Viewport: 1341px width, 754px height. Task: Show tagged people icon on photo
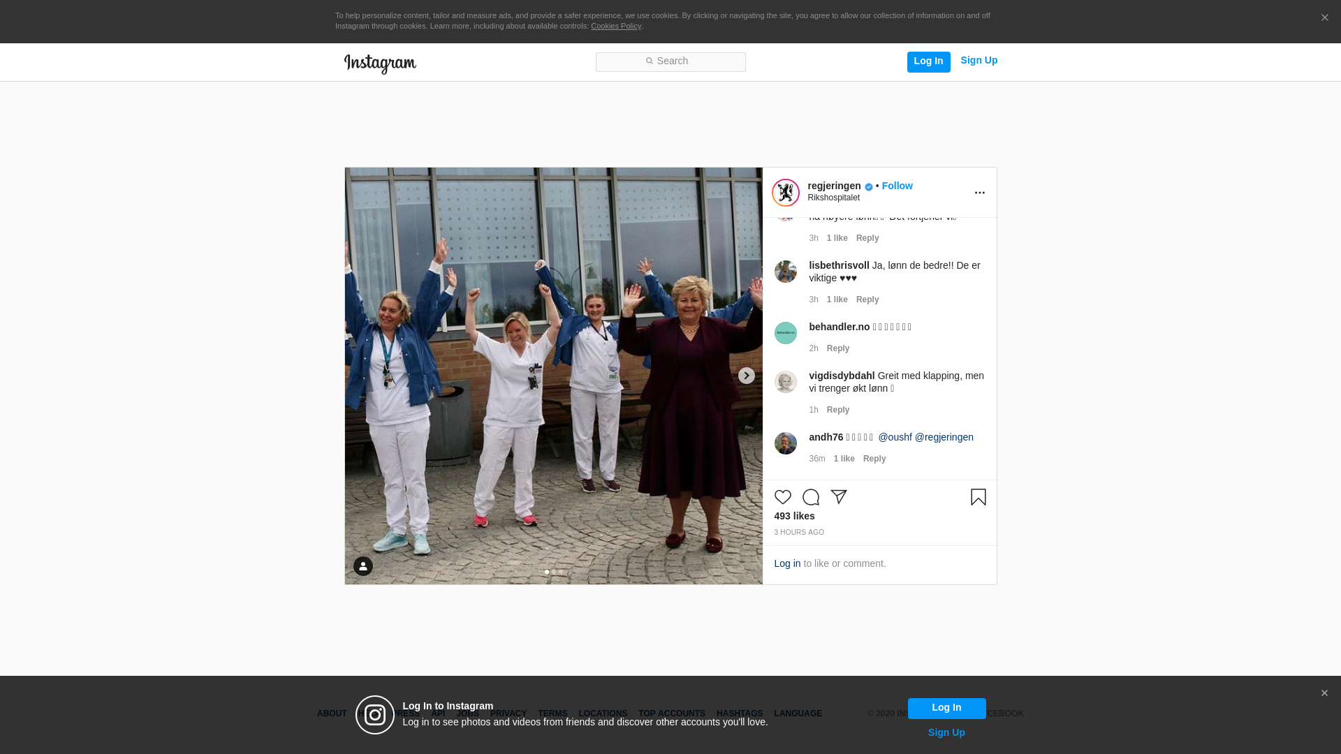363,566
